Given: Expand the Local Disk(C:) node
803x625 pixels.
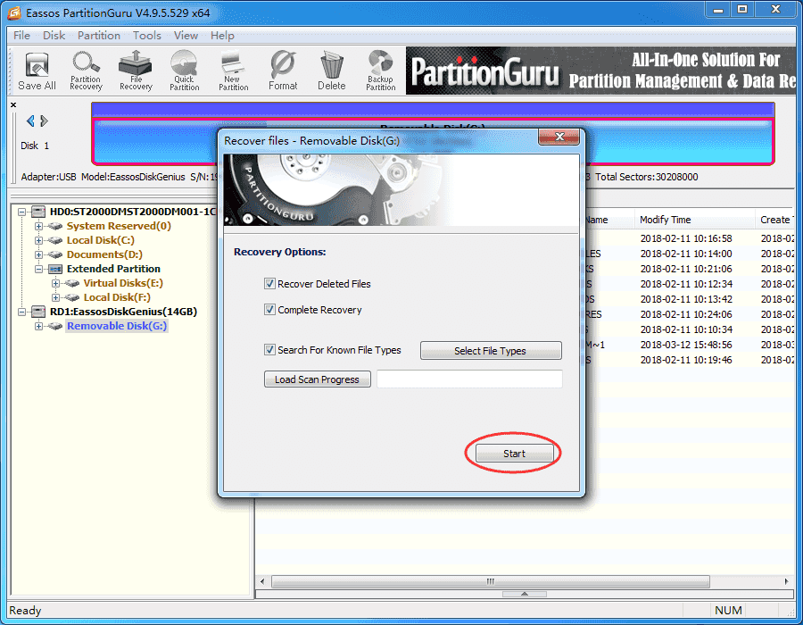Looking at the screenshot, I should (38, 240).
